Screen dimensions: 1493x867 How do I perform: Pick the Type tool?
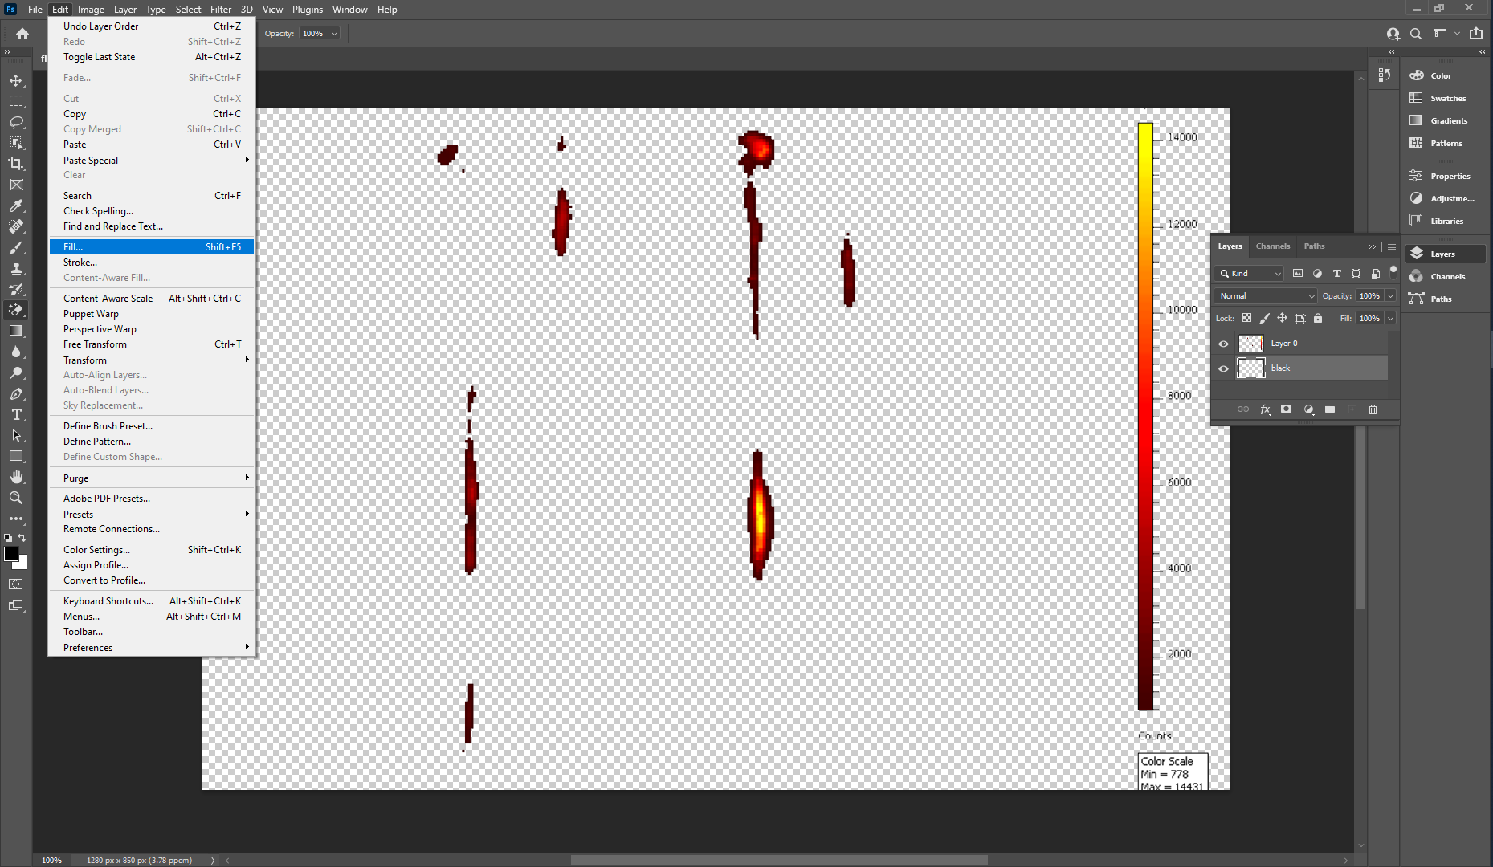pos(16,414)
